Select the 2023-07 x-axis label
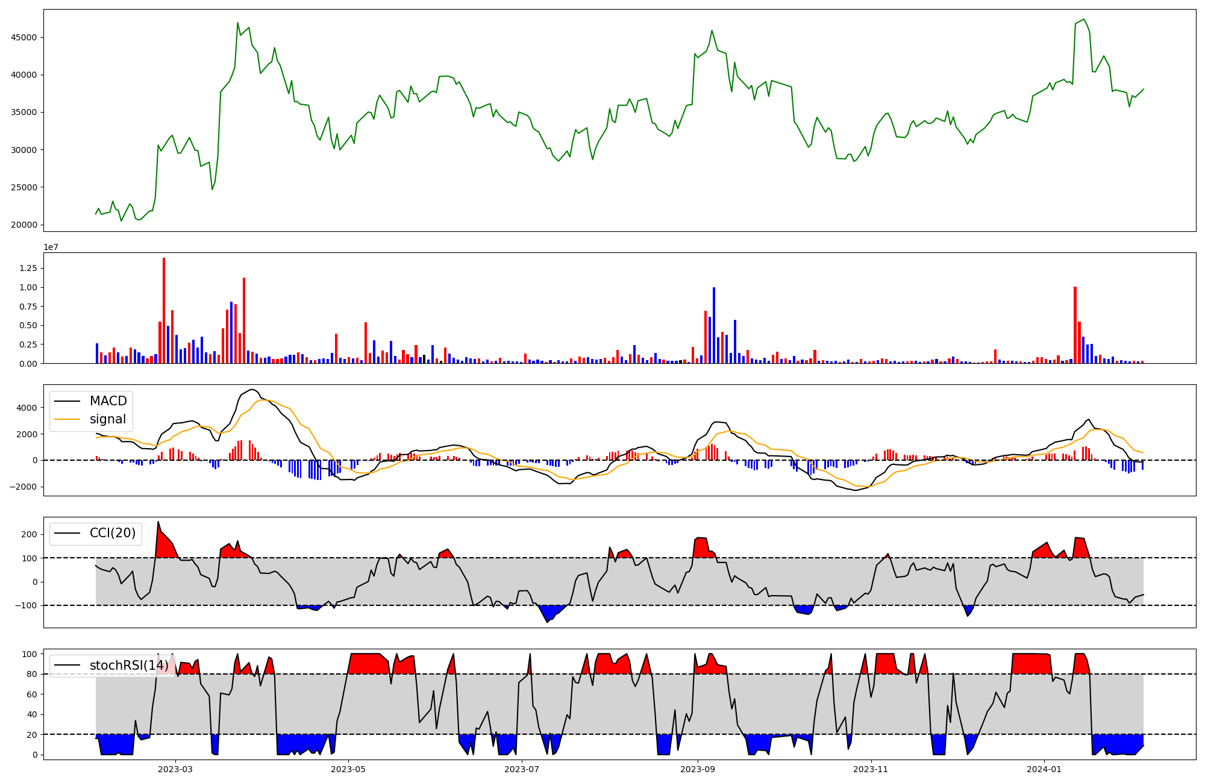This screenshot has width=1205, height=783. coord(521,769)
